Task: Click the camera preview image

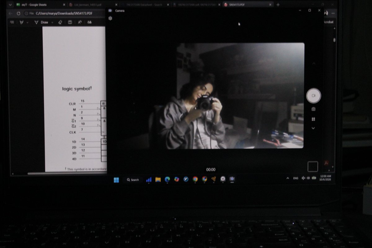Action: pyautogui.click(x=240, y=95)
